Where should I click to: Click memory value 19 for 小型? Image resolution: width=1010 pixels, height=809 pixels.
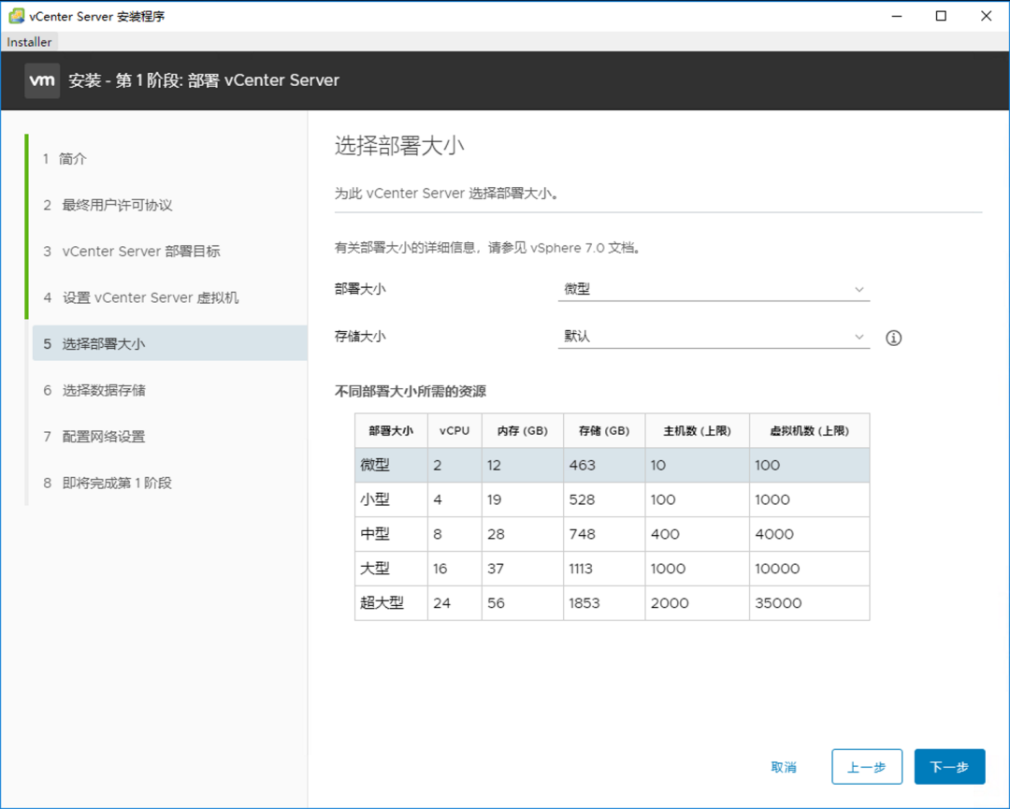tap(494, 499)
